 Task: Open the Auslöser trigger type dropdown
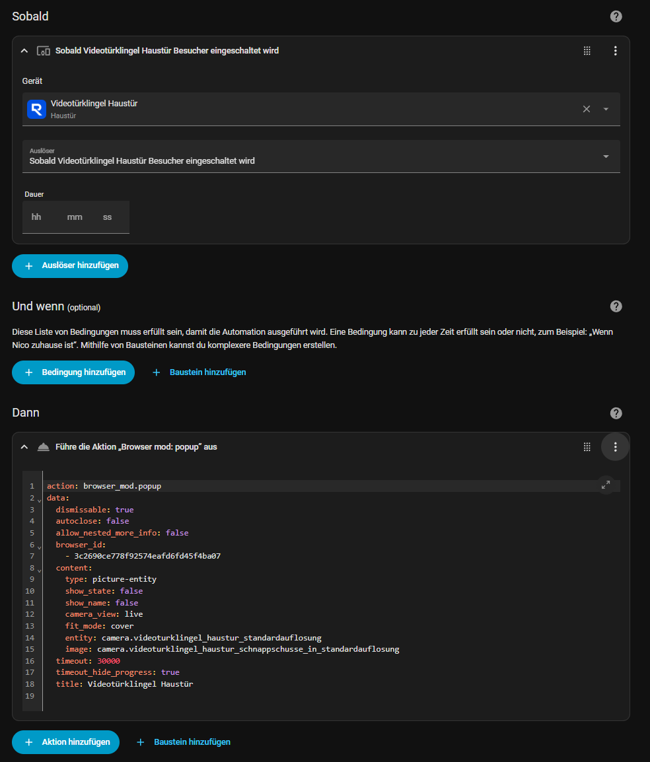[x=321, y=156]
